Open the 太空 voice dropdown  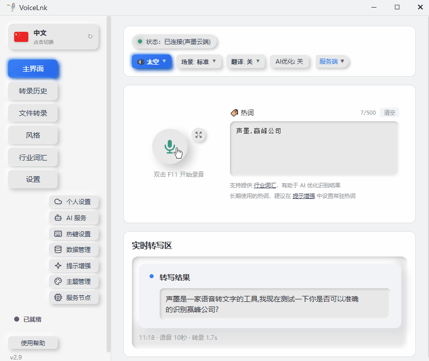[152, 62]
